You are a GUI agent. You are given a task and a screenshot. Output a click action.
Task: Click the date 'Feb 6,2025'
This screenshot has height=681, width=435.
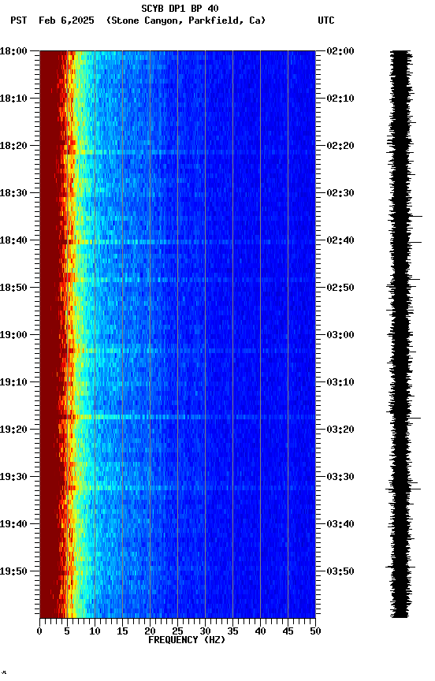(66, 20)
